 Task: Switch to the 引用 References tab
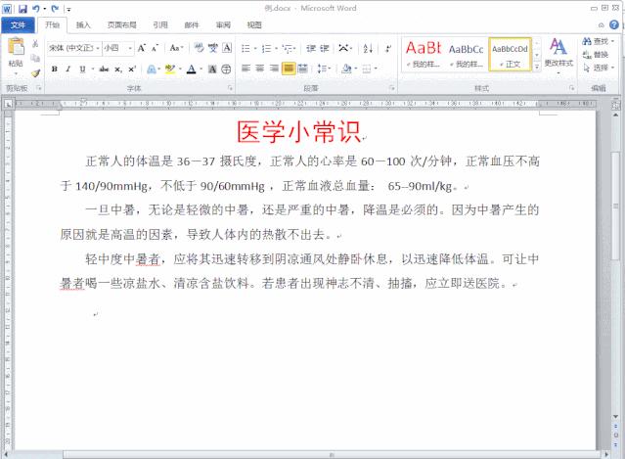pyautogui.click(x=160, y=25)
